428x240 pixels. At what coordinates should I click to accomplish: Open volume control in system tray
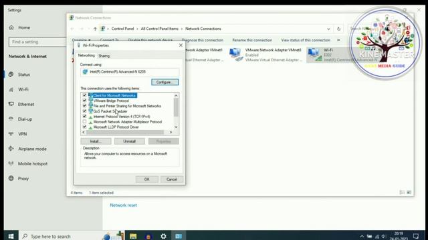384,237
